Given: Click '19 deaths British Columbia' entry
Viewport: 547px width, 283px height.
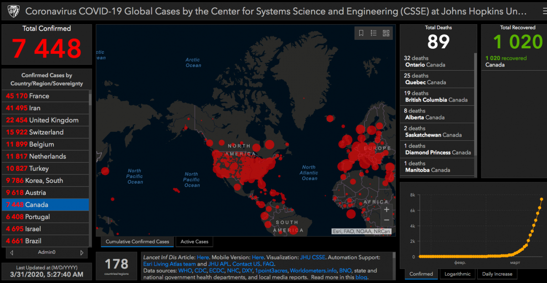Looking at the screenshot, I should click(437, 97).
